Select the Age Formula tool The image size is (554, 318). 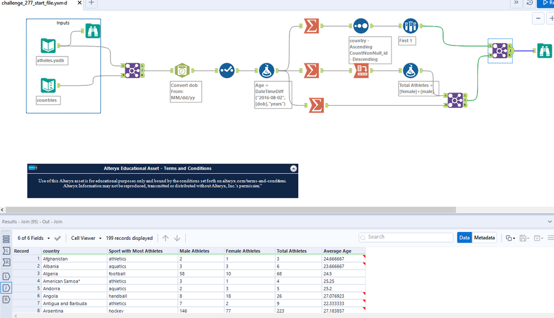pyautogui.click(x=266, y=70)
